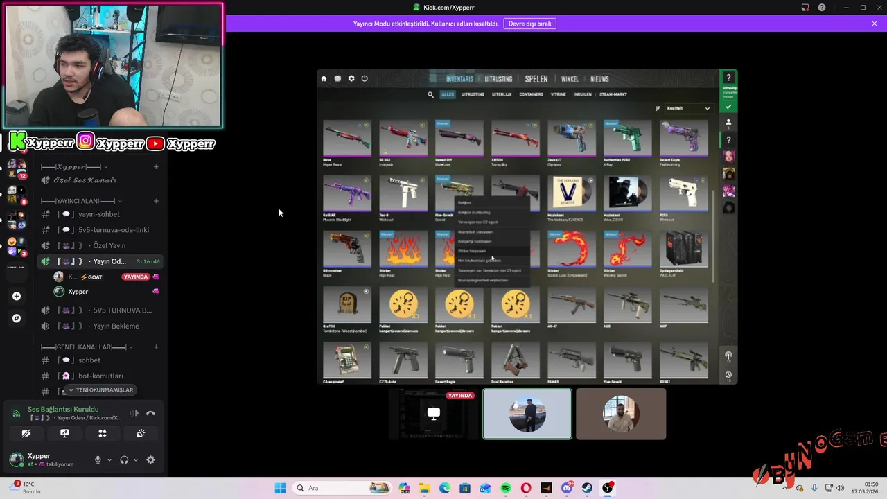
Task: Open the SPELEN tab
Action: (x=536, y=79)
